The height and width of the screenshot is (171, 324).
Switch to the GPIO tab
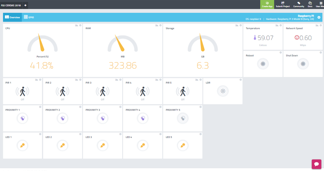tap(29, 17)
